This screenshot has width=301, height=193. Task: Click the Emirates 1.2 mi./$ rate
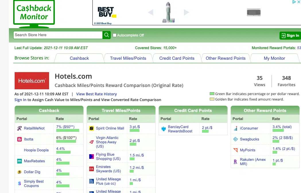(x=137, y=168)
